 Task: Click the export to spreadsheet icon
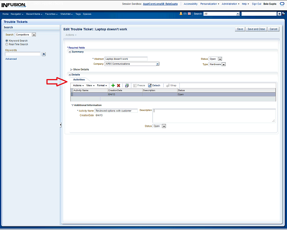(x=127, y=85)
